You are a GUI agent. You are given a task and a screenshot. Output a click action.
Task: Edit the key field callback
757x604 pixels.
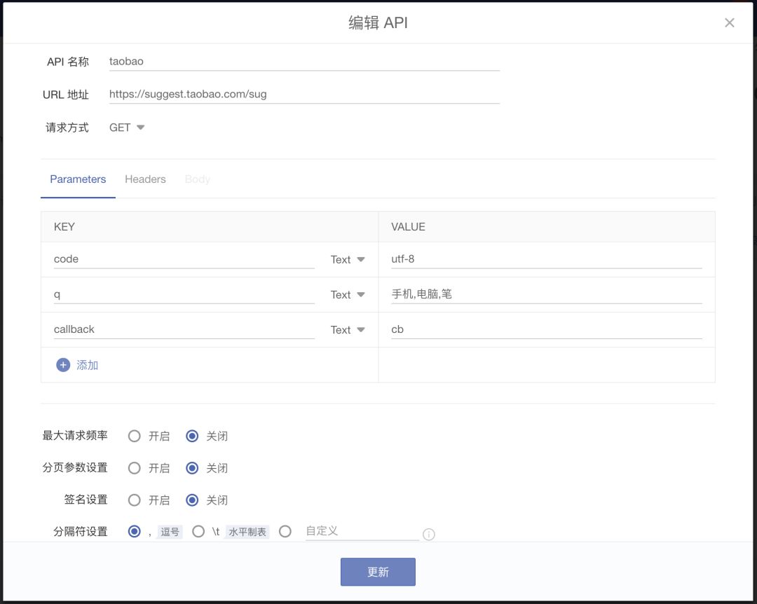[x=184, y=330]
